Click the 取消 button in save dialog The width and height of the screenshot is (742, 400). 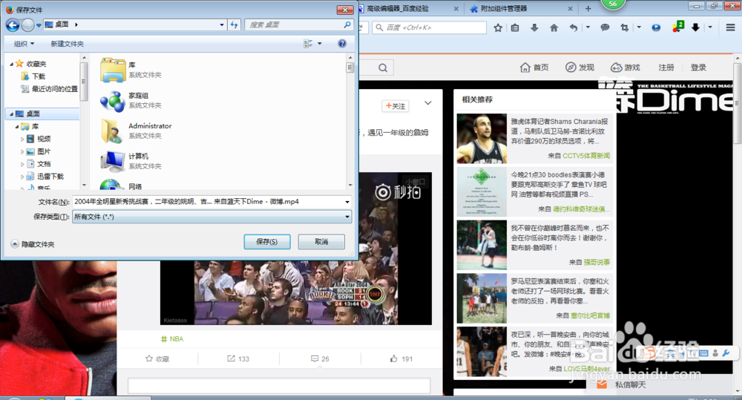(321, 242)
